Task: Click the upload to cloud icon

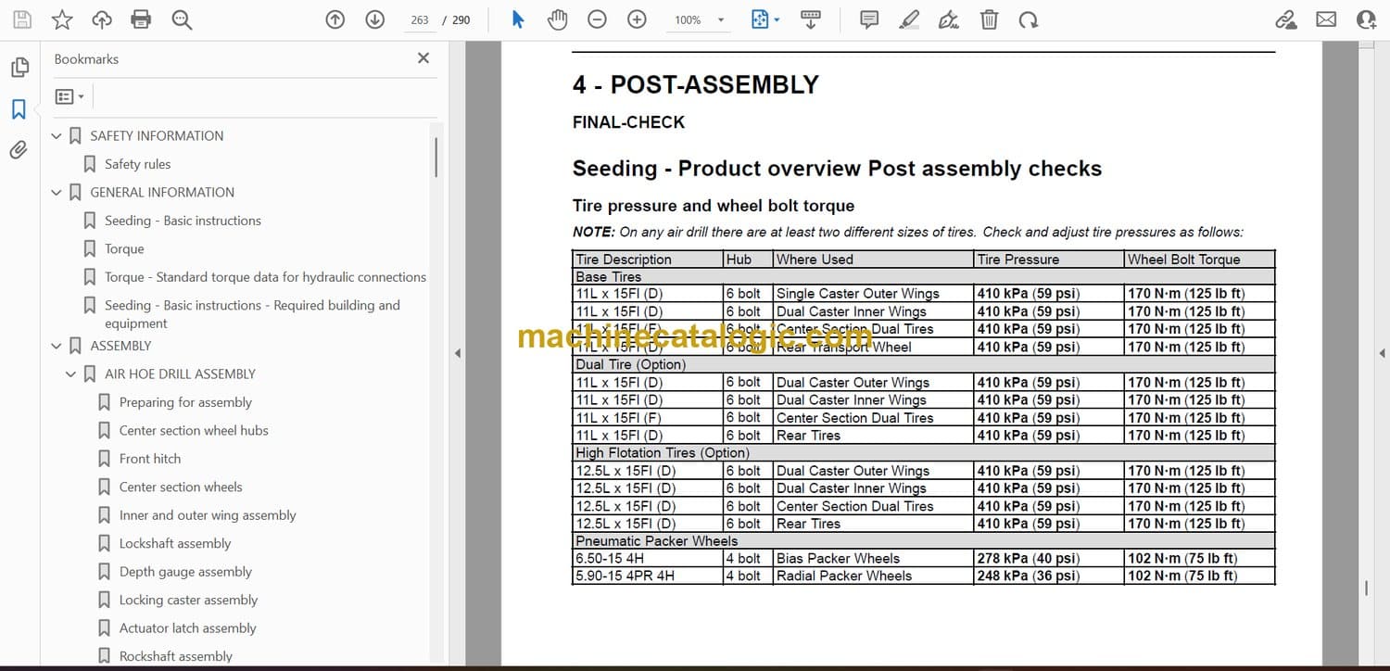Action: [x=102, y=19]
